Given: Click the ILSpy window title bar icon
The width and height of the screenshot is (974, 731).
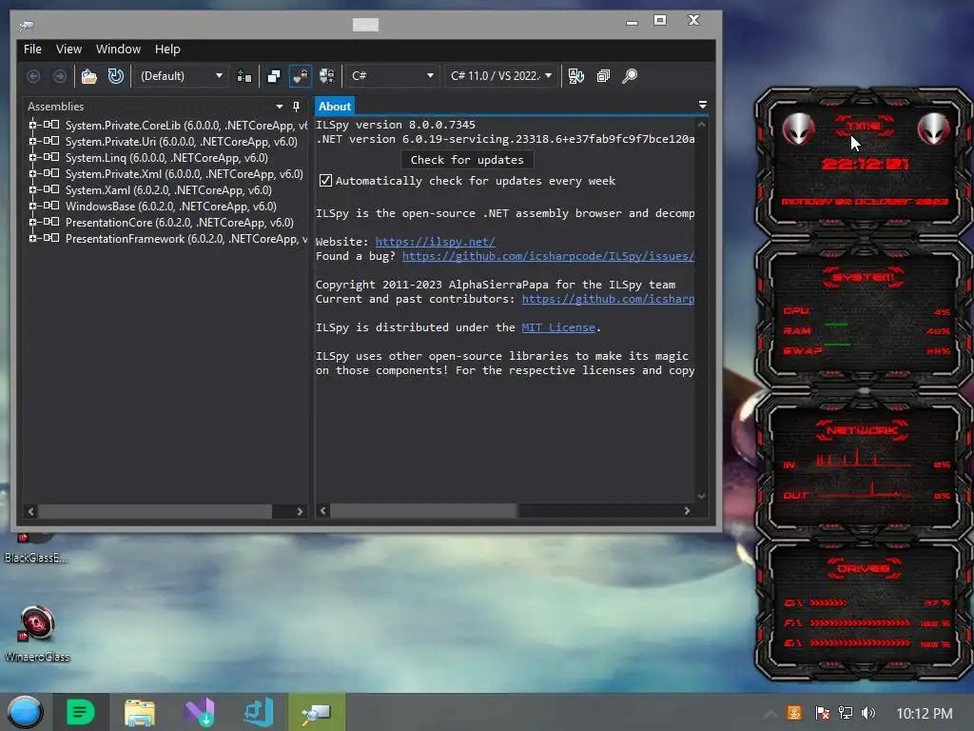Looking at the screenshot, I should pos(26,26).
